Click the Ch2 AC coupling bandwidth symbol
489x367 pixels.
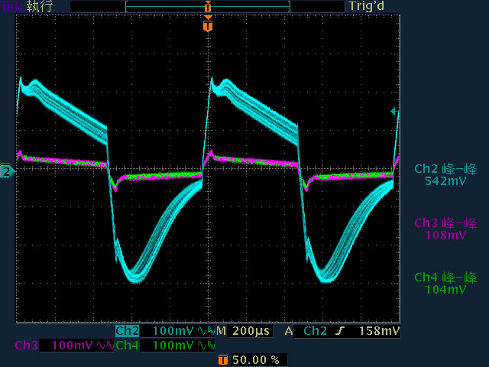[x=206, y=331]
